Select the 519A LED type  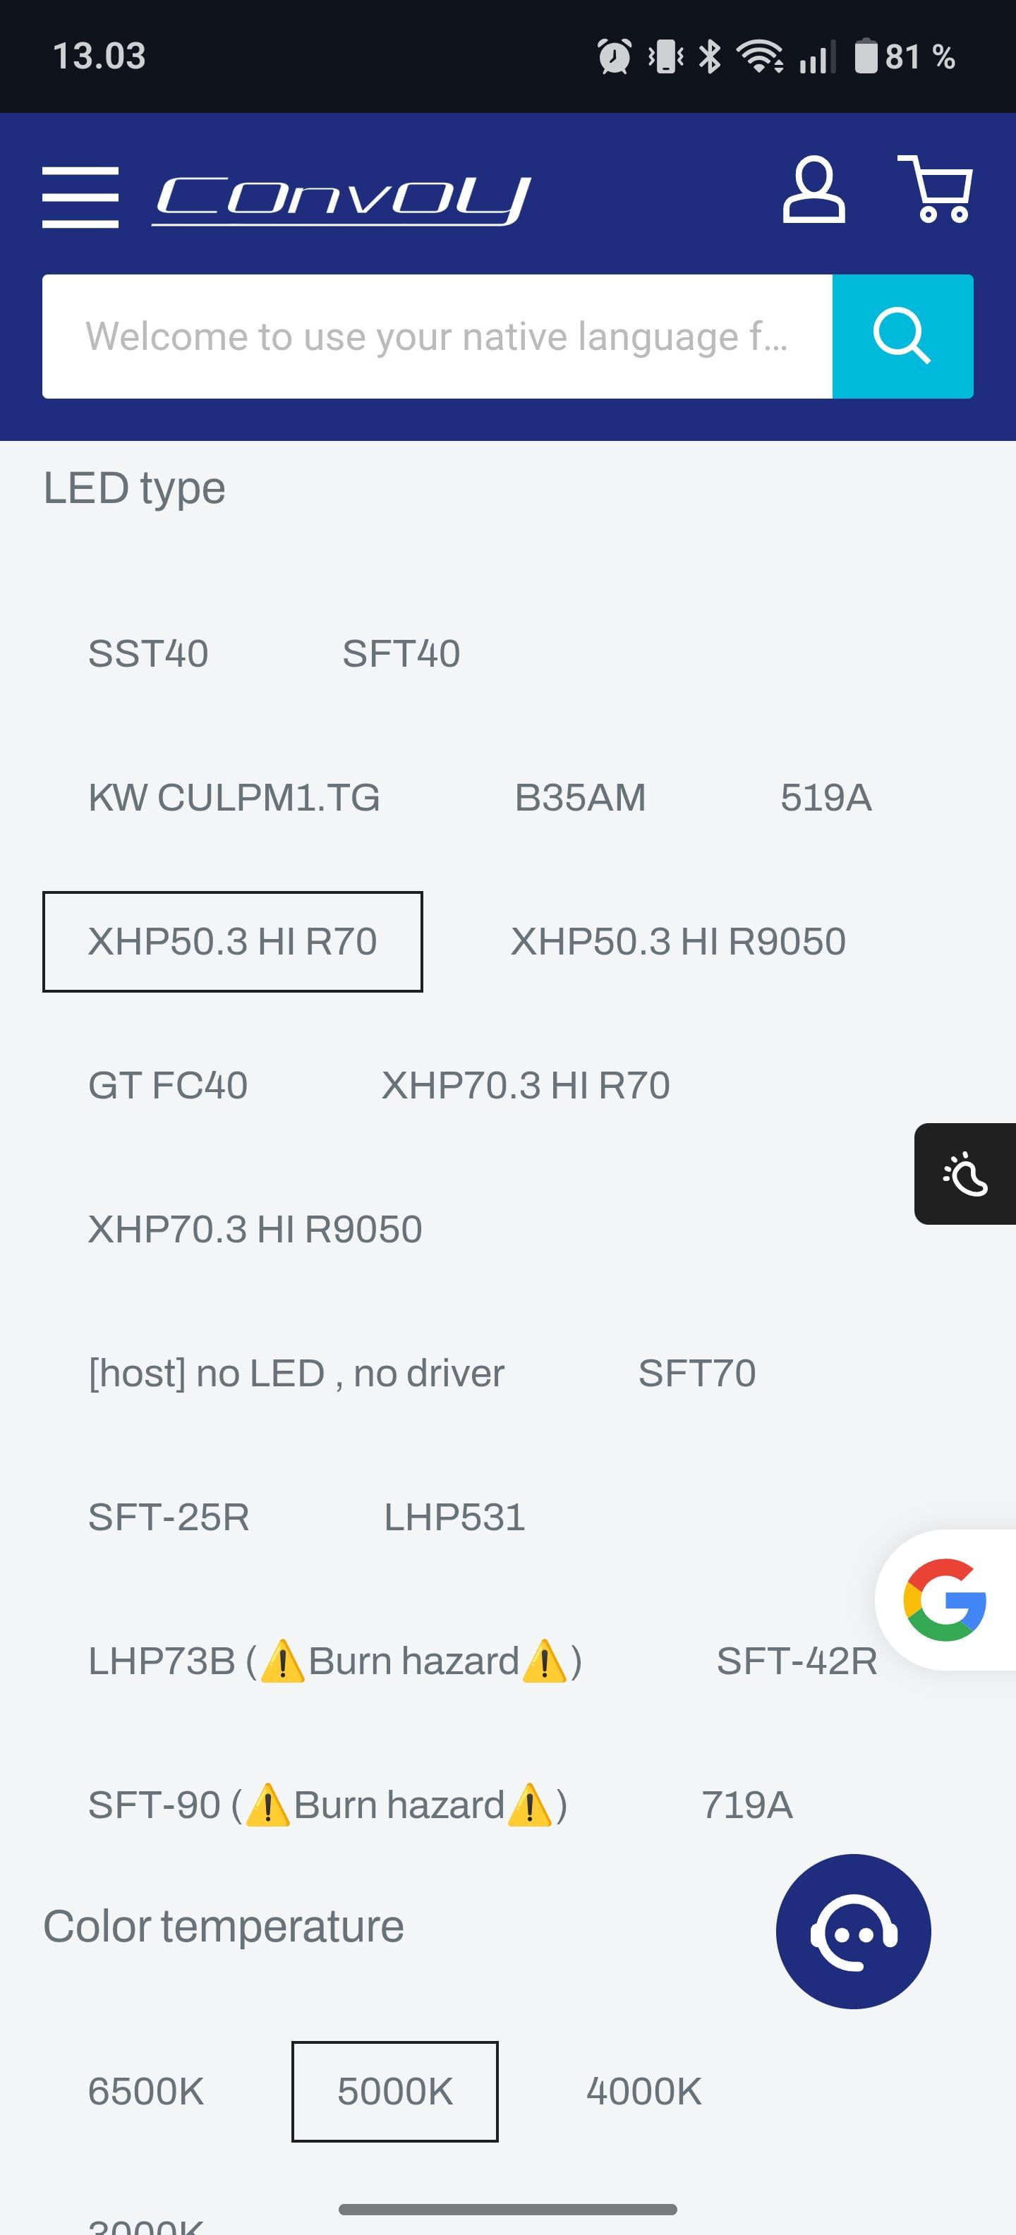(825, 797)
